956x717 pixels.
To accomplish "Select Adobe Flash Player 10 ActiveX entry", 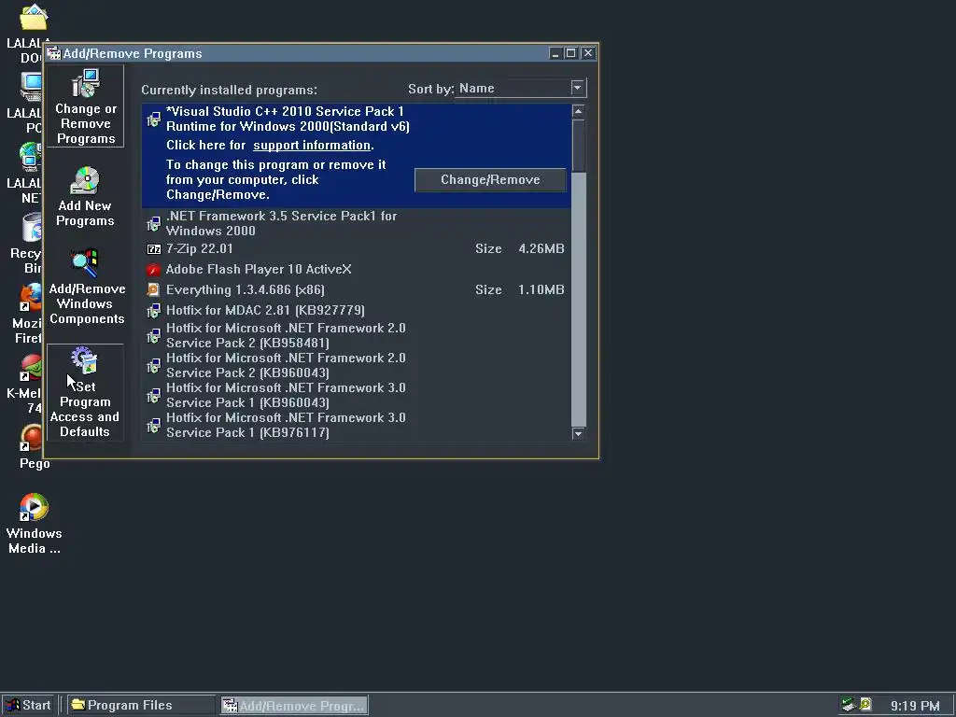I will click(356, 270).
